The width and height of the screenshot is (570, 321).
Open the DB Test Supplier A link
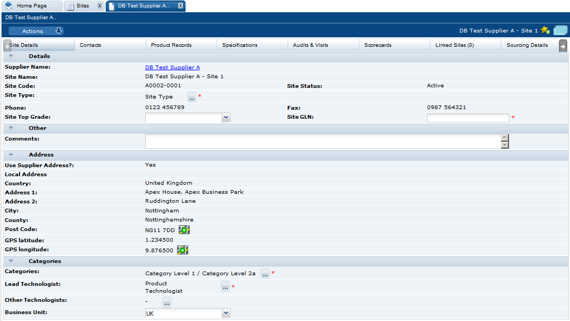pyautogui.click(x=172, y=67)
